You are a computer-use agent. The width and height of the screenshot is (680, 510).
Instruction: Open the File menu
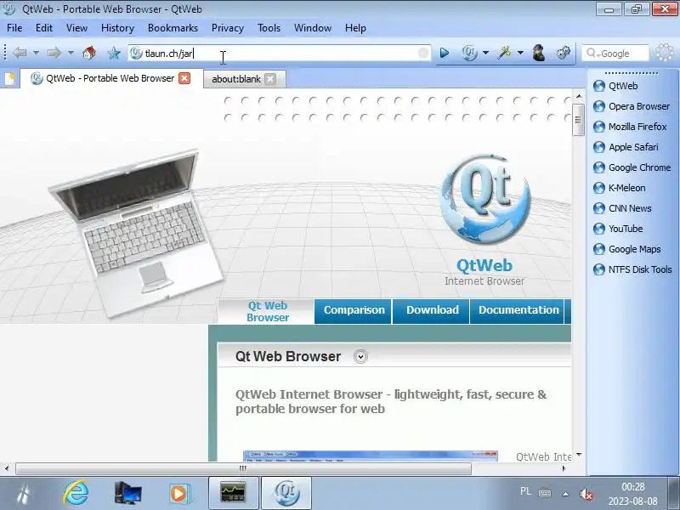(x=14, y=28)
